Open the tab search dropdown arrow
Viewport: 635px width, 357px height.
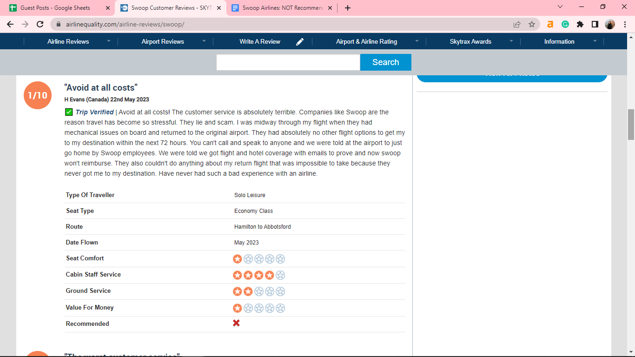(560, 7)
